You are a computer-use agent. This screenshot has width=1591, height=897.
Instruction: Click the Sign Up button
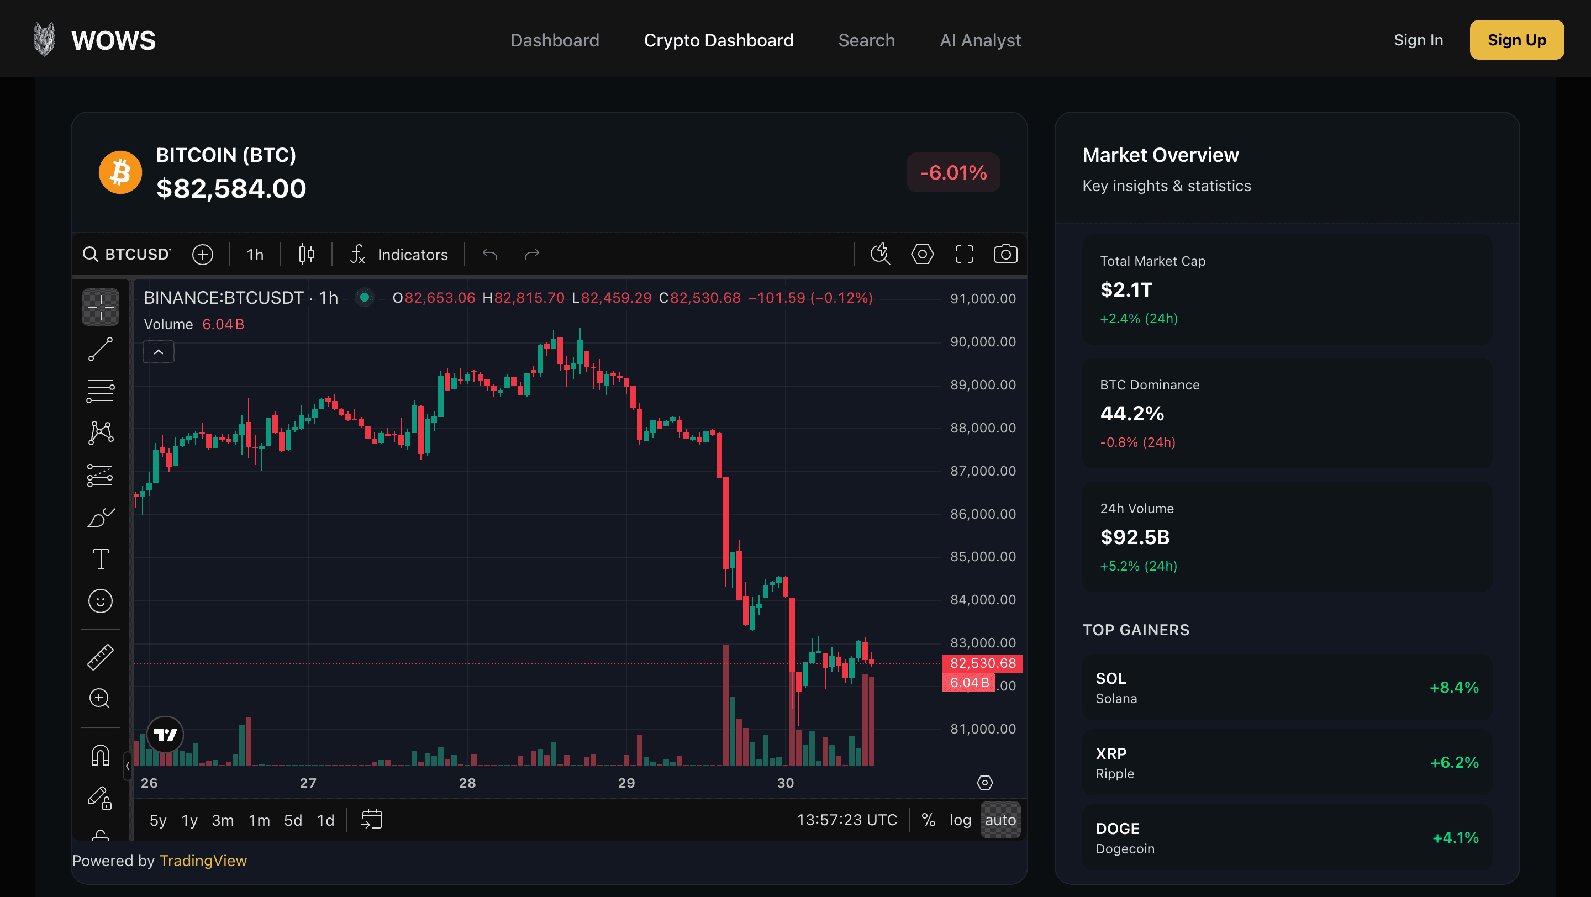pos(1517,40)
